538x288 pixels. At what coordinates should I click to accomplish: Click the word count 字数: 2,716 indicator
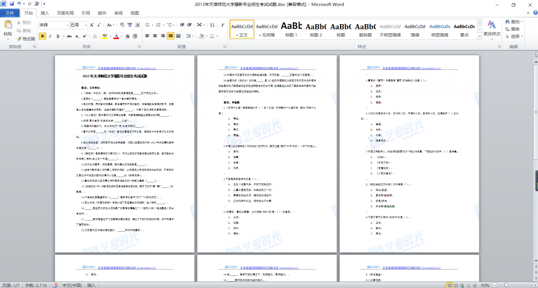(x=34, y=285)
